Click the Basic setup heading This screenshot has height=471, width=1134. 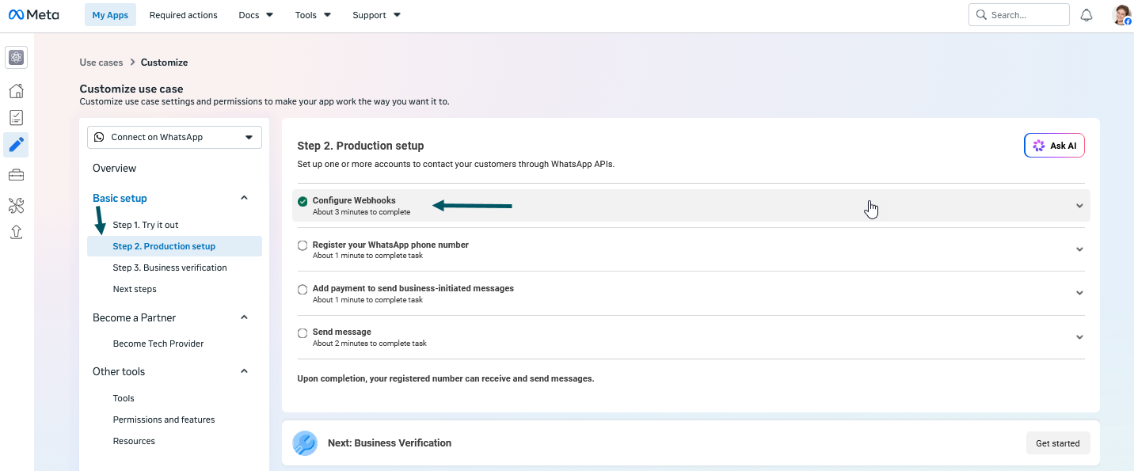click(120, 198)
